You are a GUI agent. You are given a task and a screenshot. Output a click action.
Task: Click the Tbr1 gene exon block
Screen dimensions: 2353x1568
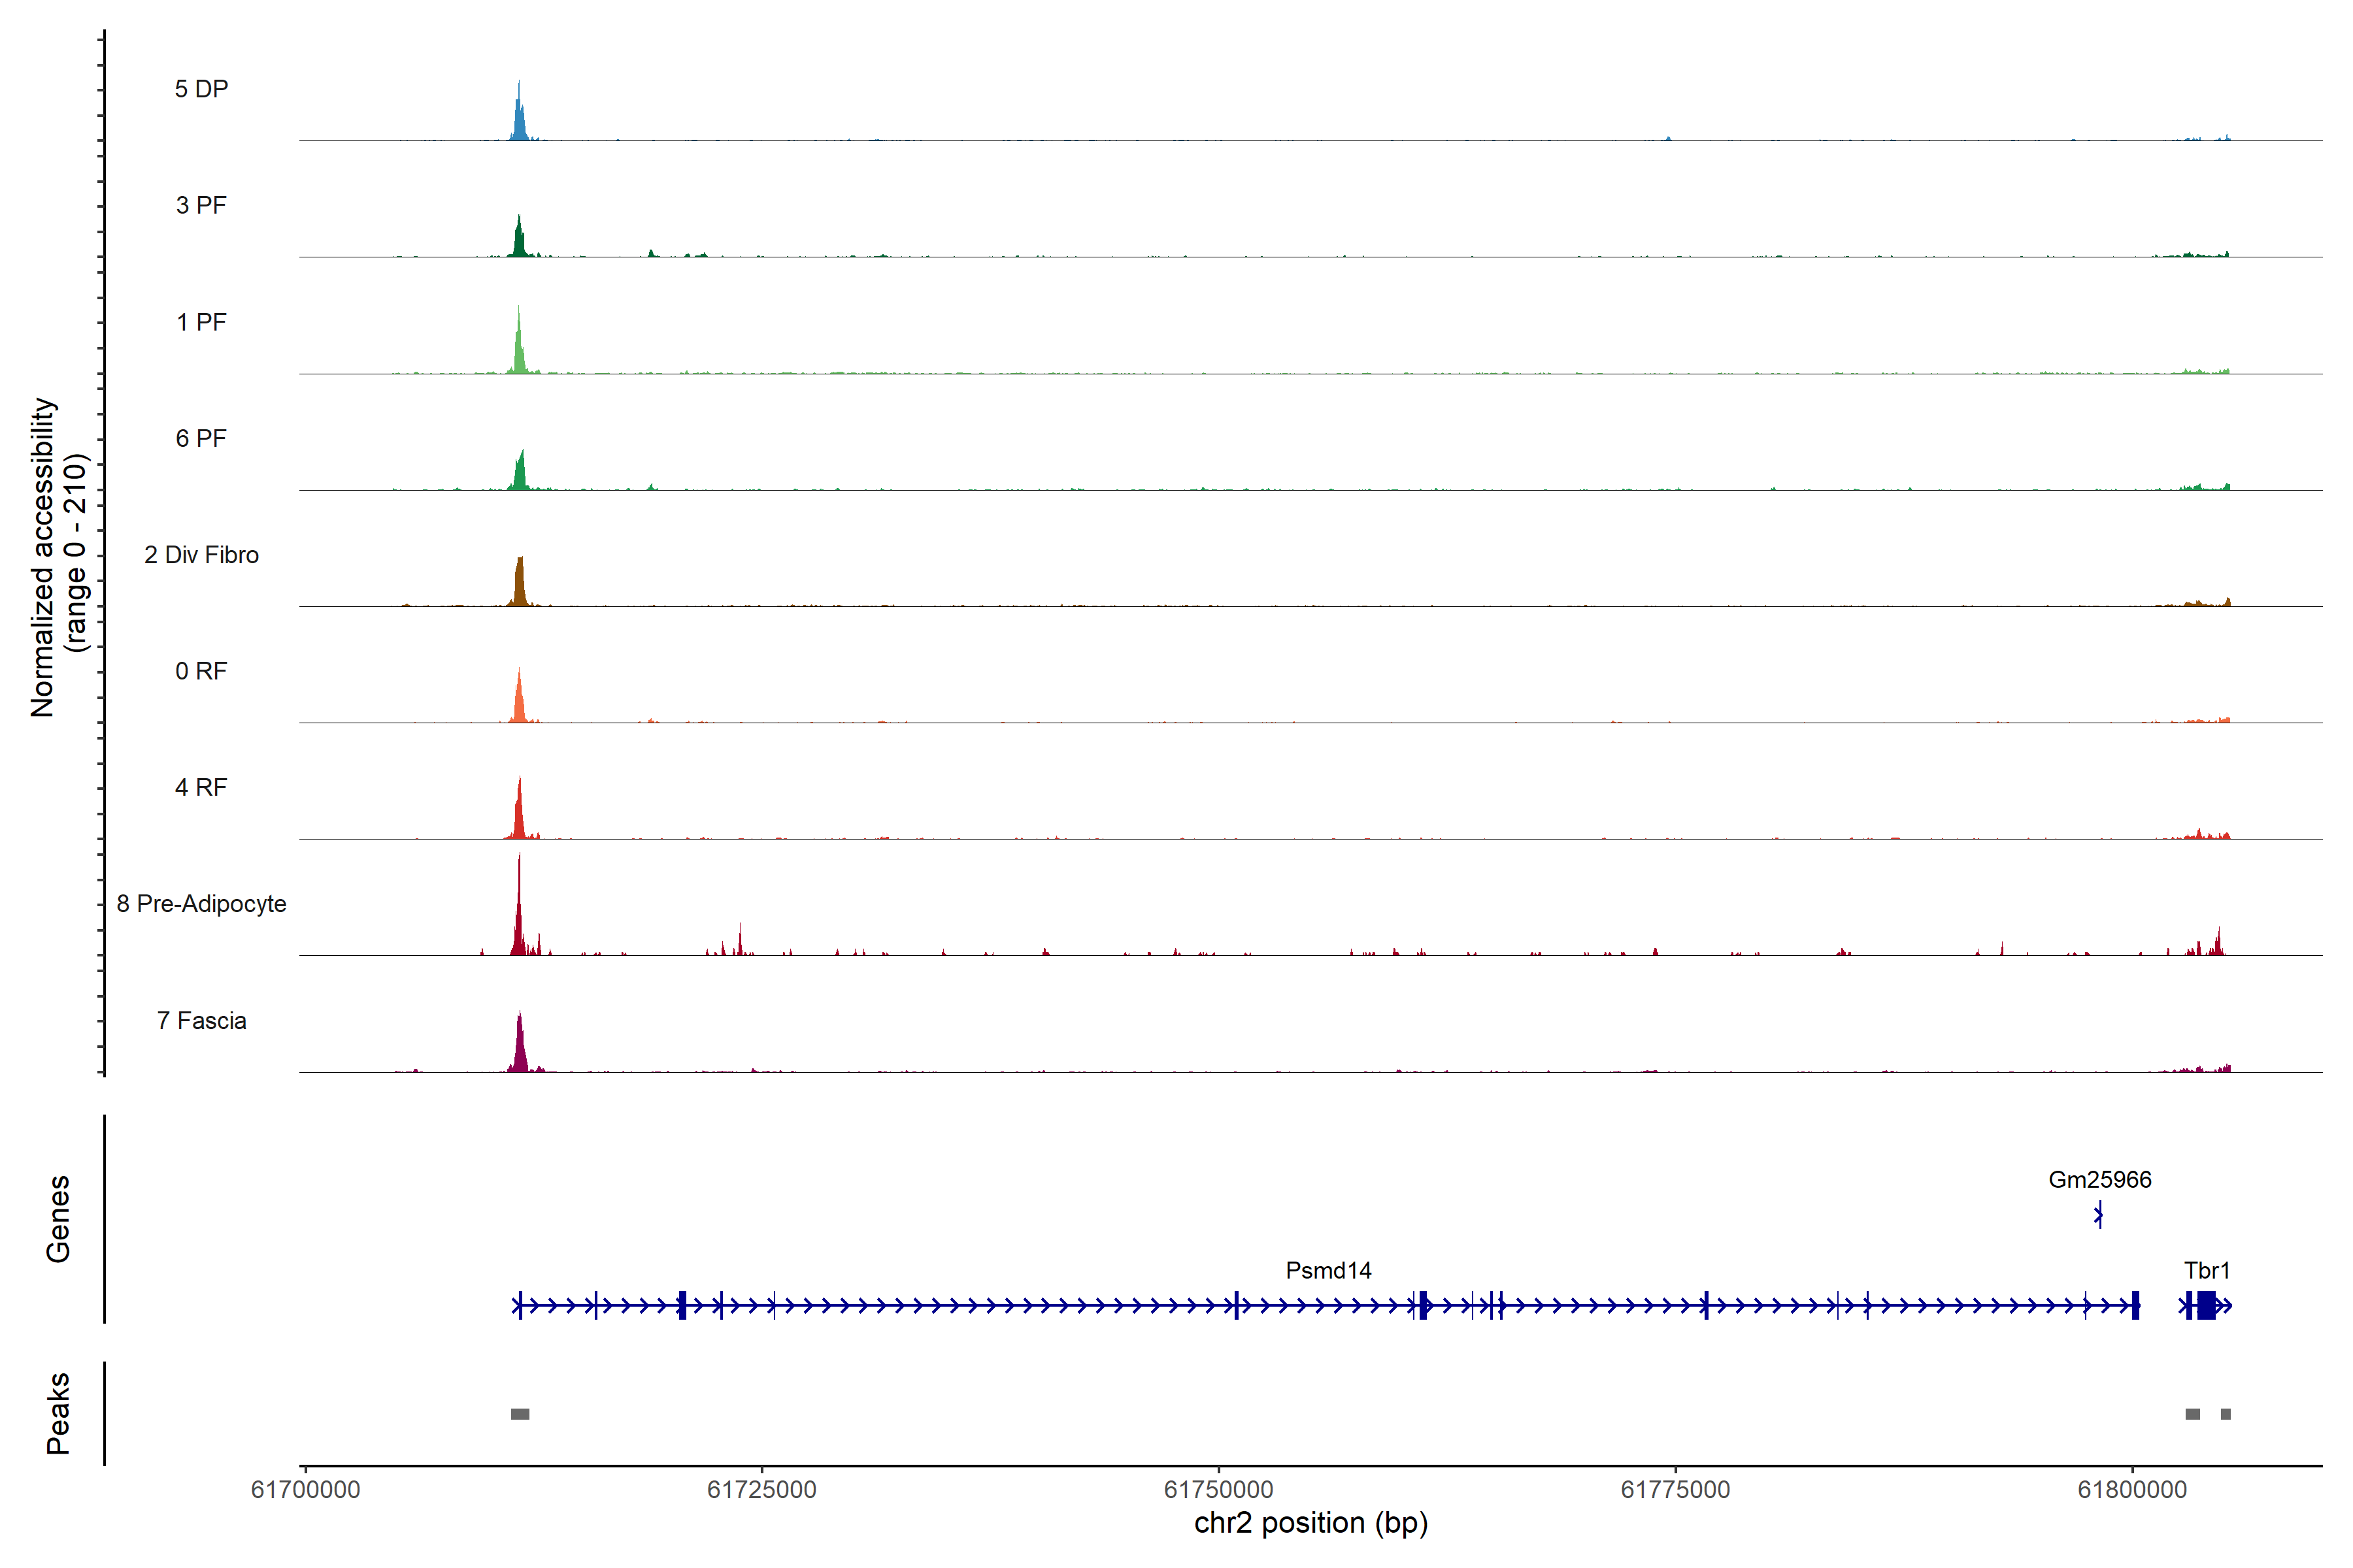tap(2206, 1305)
